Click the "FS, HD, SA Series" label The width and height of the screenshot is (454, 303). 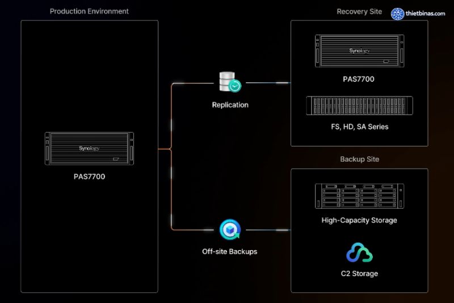(x=360, y=127)
